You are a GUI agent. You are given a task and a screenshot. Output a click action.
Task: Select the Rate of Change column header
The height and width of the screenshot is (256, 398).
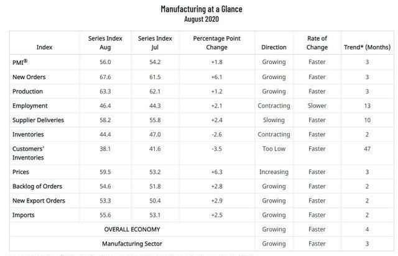click(317, 43)
